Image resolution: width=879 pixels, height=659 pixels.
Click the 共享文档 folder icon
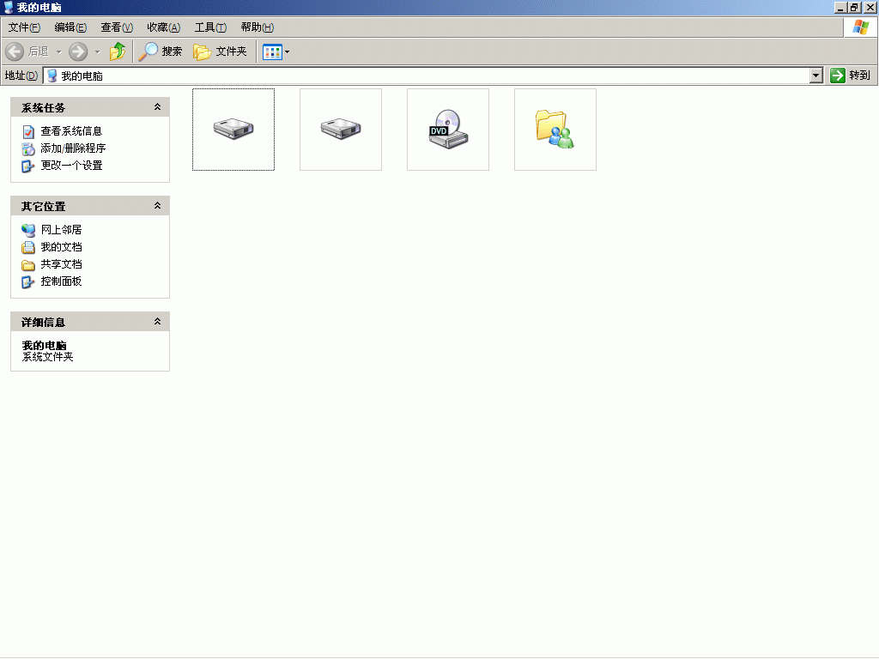[x=28, y=265]
